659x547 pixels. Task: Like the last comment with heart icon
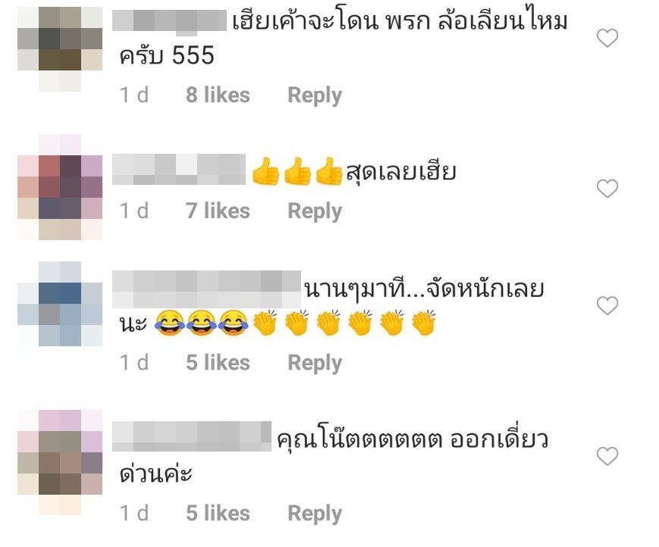(x=607, y=456)
